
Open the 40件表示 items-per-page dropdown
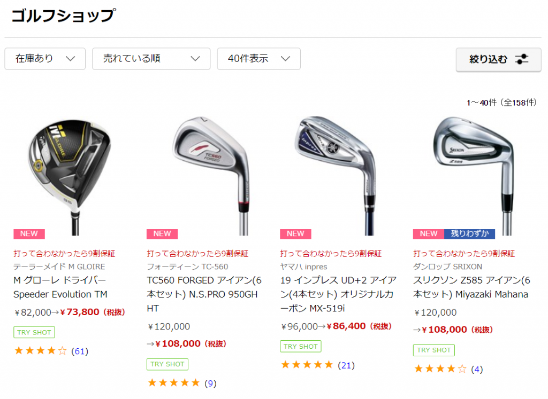pyautogui.click(x=258, y=59)
